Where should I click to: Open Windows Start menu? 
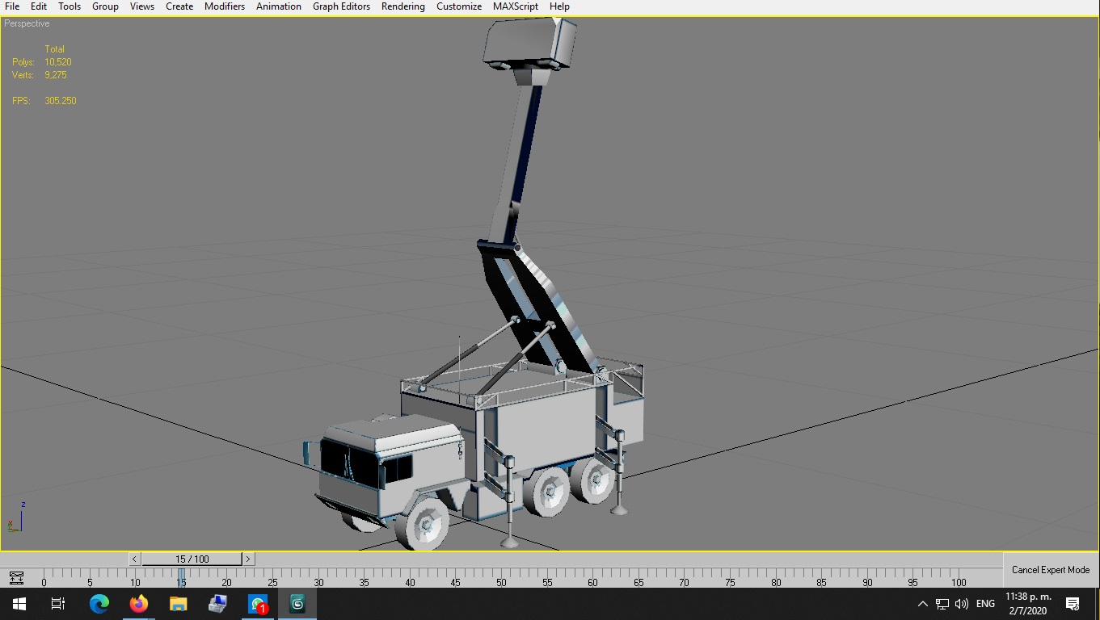click(x=19, y=604)
